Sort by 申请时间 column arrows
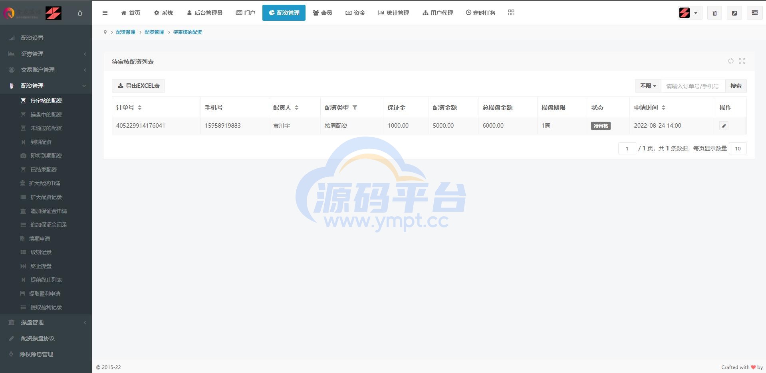 click(x=663, y=108)
